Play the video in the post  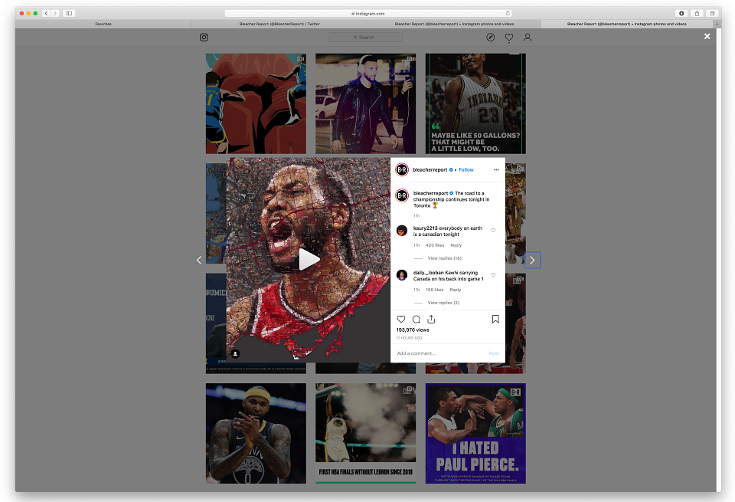coord(309,260)
